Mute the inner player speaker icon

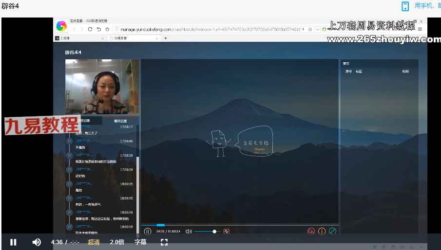189,232
